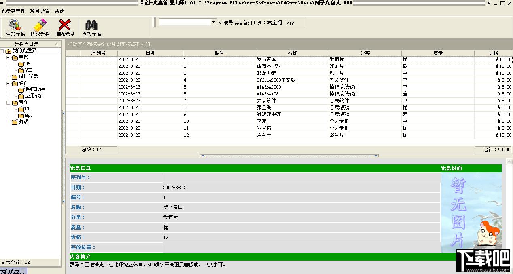Image resolution: width=513 pixels, height=274 pixels.
Task: Select the Windows98 row
Action: click(289, 94)
